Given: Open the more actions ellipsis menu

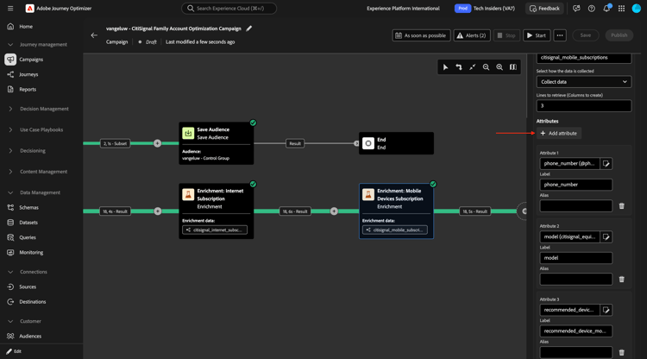Looking at the screenshot, I should (x=560, y=35).
